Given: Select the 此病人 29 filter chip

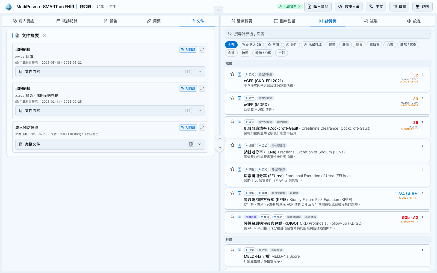Looking at the screenshot, I should click(x=251, y=45).
